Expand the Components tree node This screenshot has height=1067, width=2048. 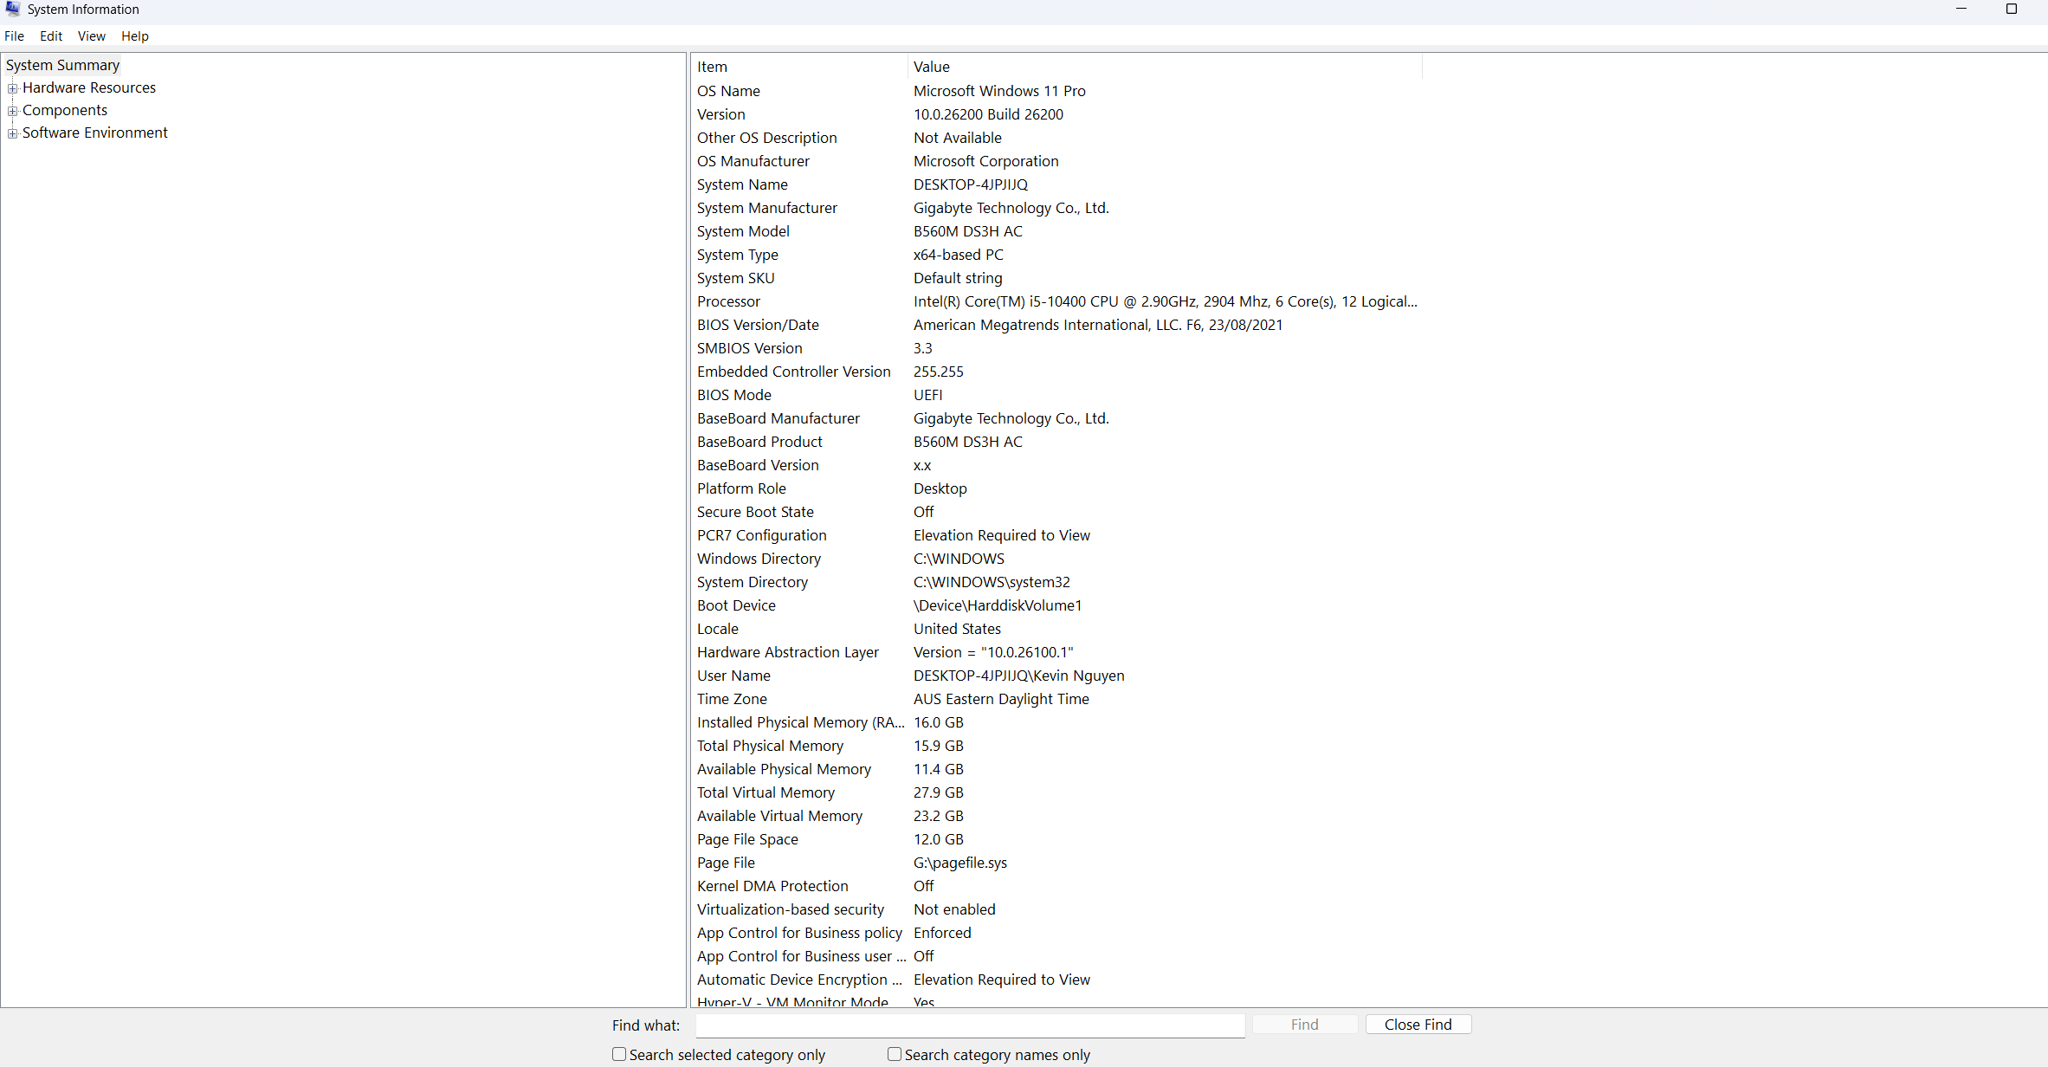pyautogui.click(x=12, y=111)
